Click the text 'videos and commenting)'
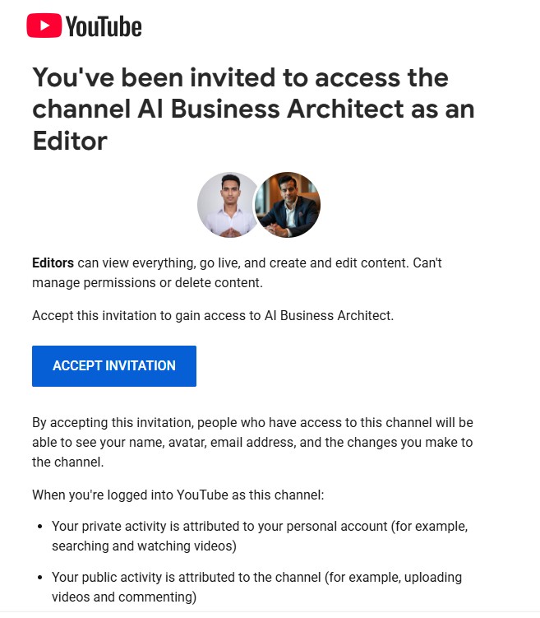This screenshot has height=618, width=540. (124, 597)
